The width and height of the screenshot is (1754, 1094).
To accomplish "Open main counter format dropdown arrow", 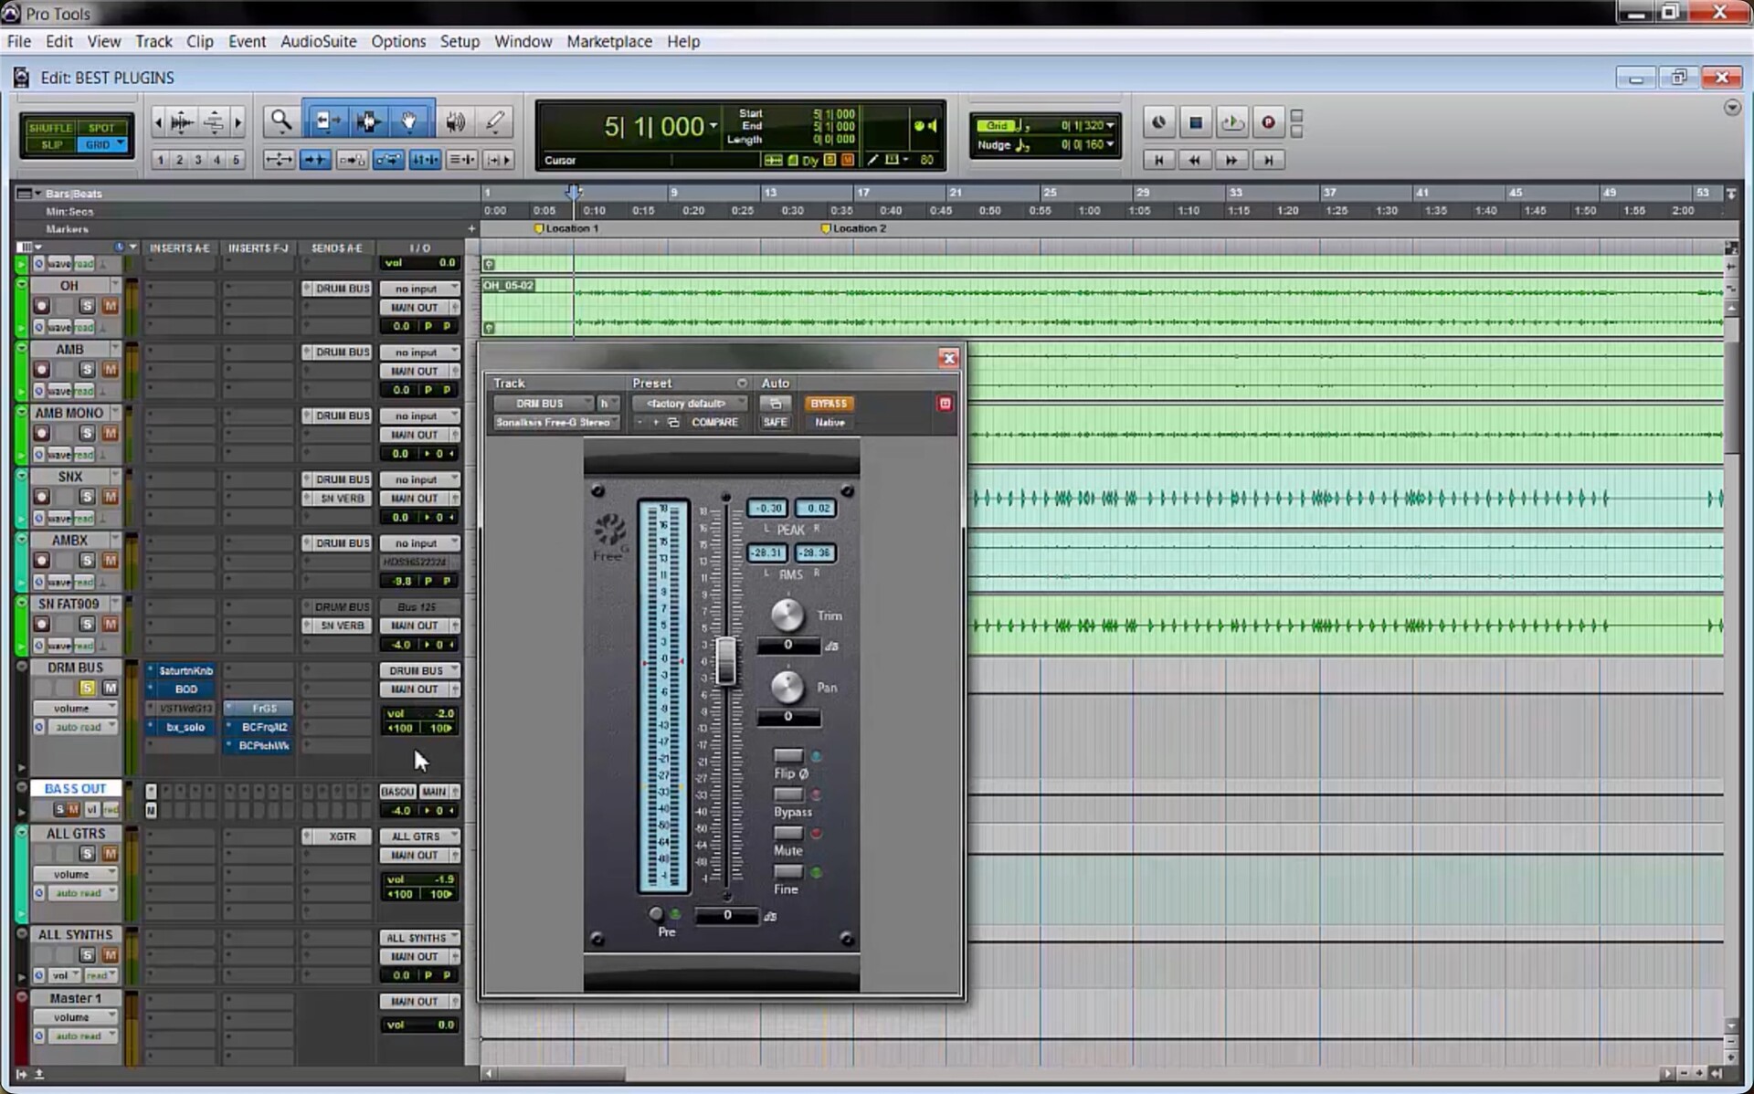I will pyautogui.click(x=713, y=126).
